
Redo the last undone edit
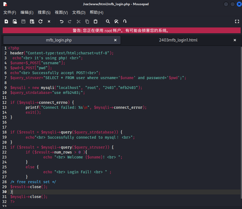click(x=70, y=21)
